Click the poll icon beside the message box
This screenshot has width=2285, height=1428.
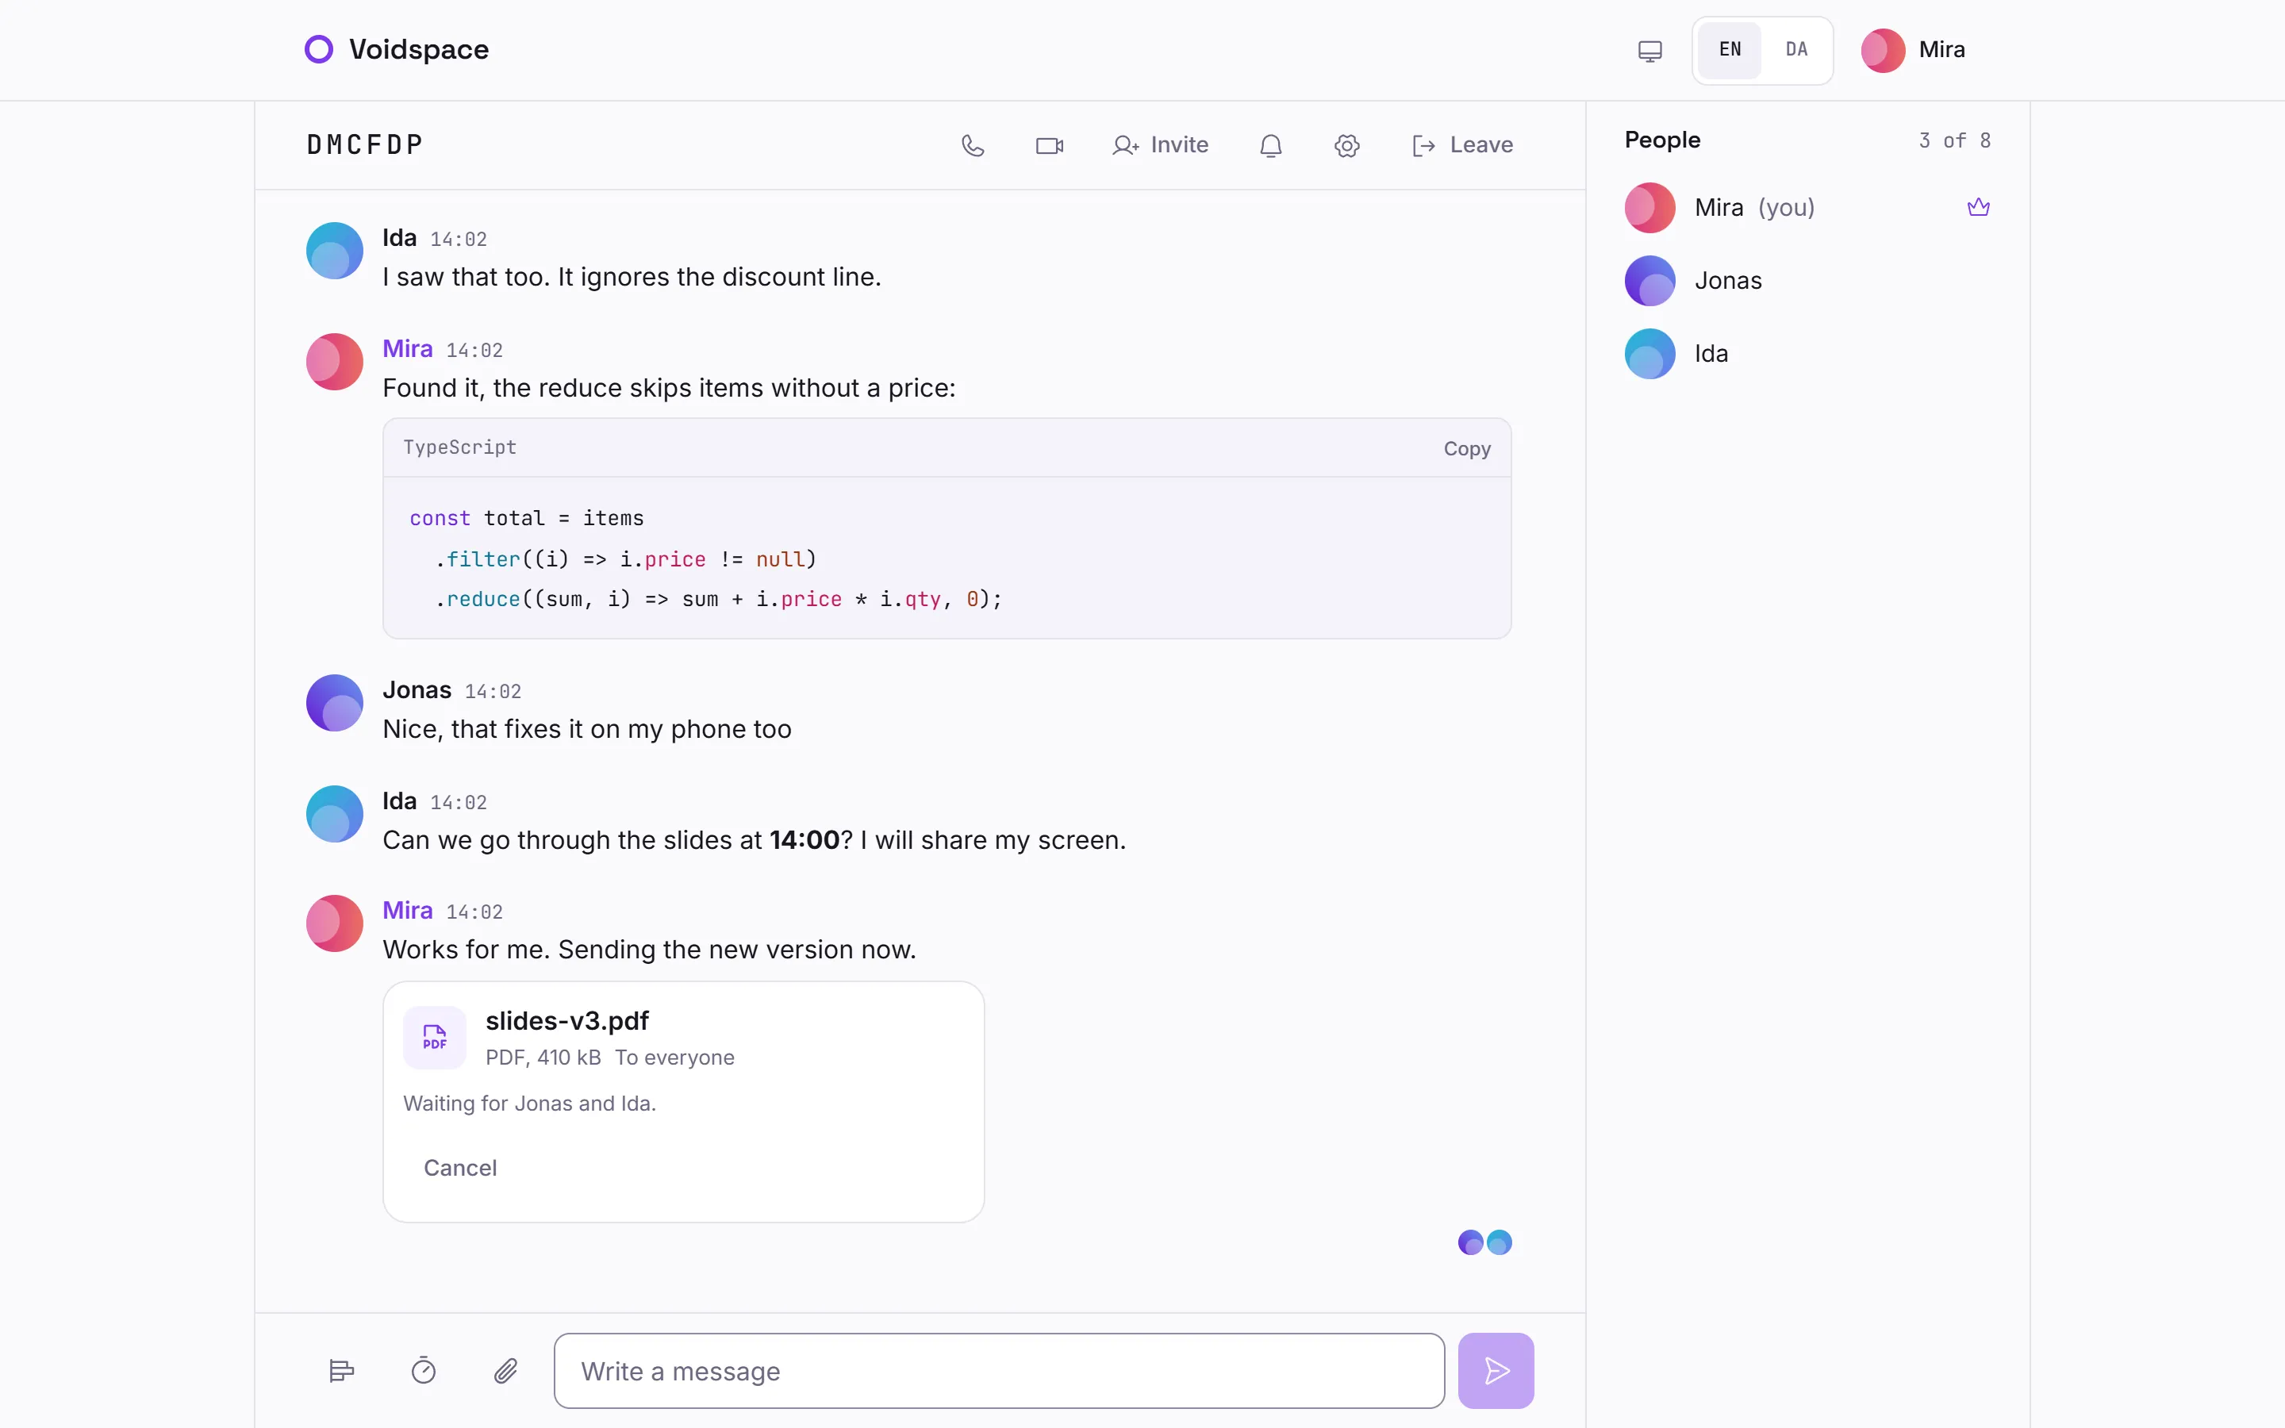(x=342, y=1370)
